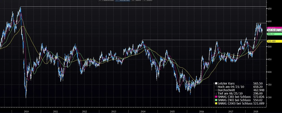Click the green SMAVG (90) swatch

pyautogui.click(x=216, y=99)
